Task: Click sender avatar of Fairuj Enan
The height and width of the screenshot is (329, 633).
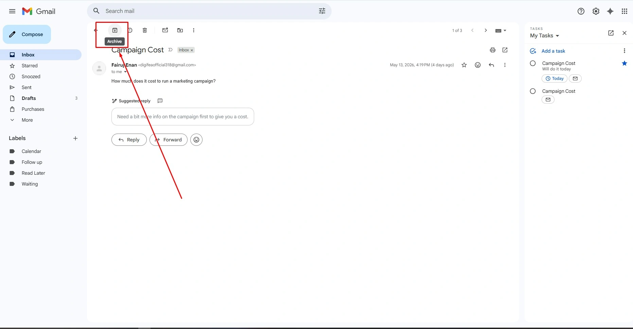Action: [x=99, y=68]
